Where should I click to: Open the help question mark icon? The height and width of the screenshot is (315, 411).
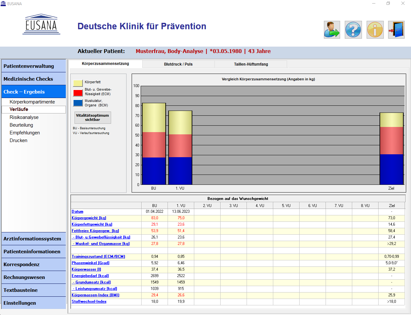[353, 30]
